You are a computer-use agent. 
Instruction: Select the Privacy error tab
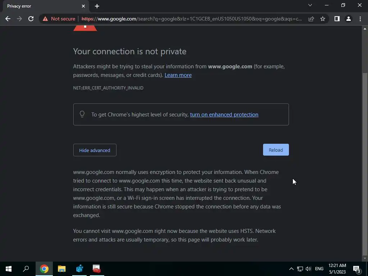[46, 6]
